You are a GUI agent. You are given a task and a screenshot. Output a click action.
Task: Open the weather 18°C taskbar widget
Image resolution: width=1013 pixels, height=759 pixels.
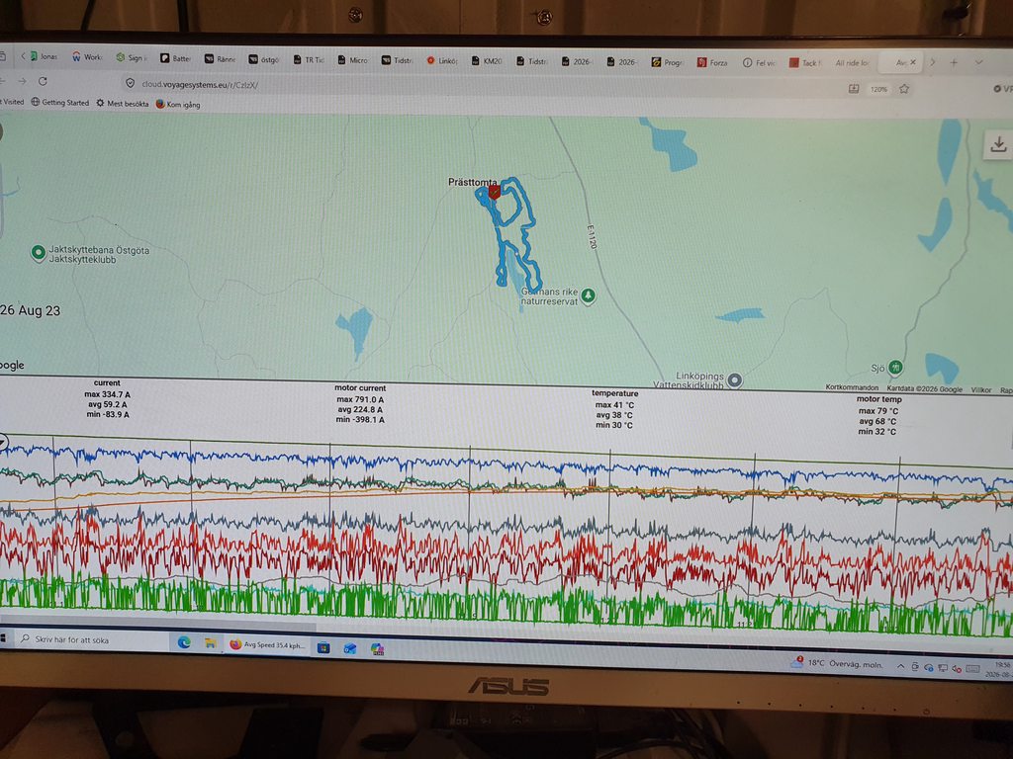point(838,663)
